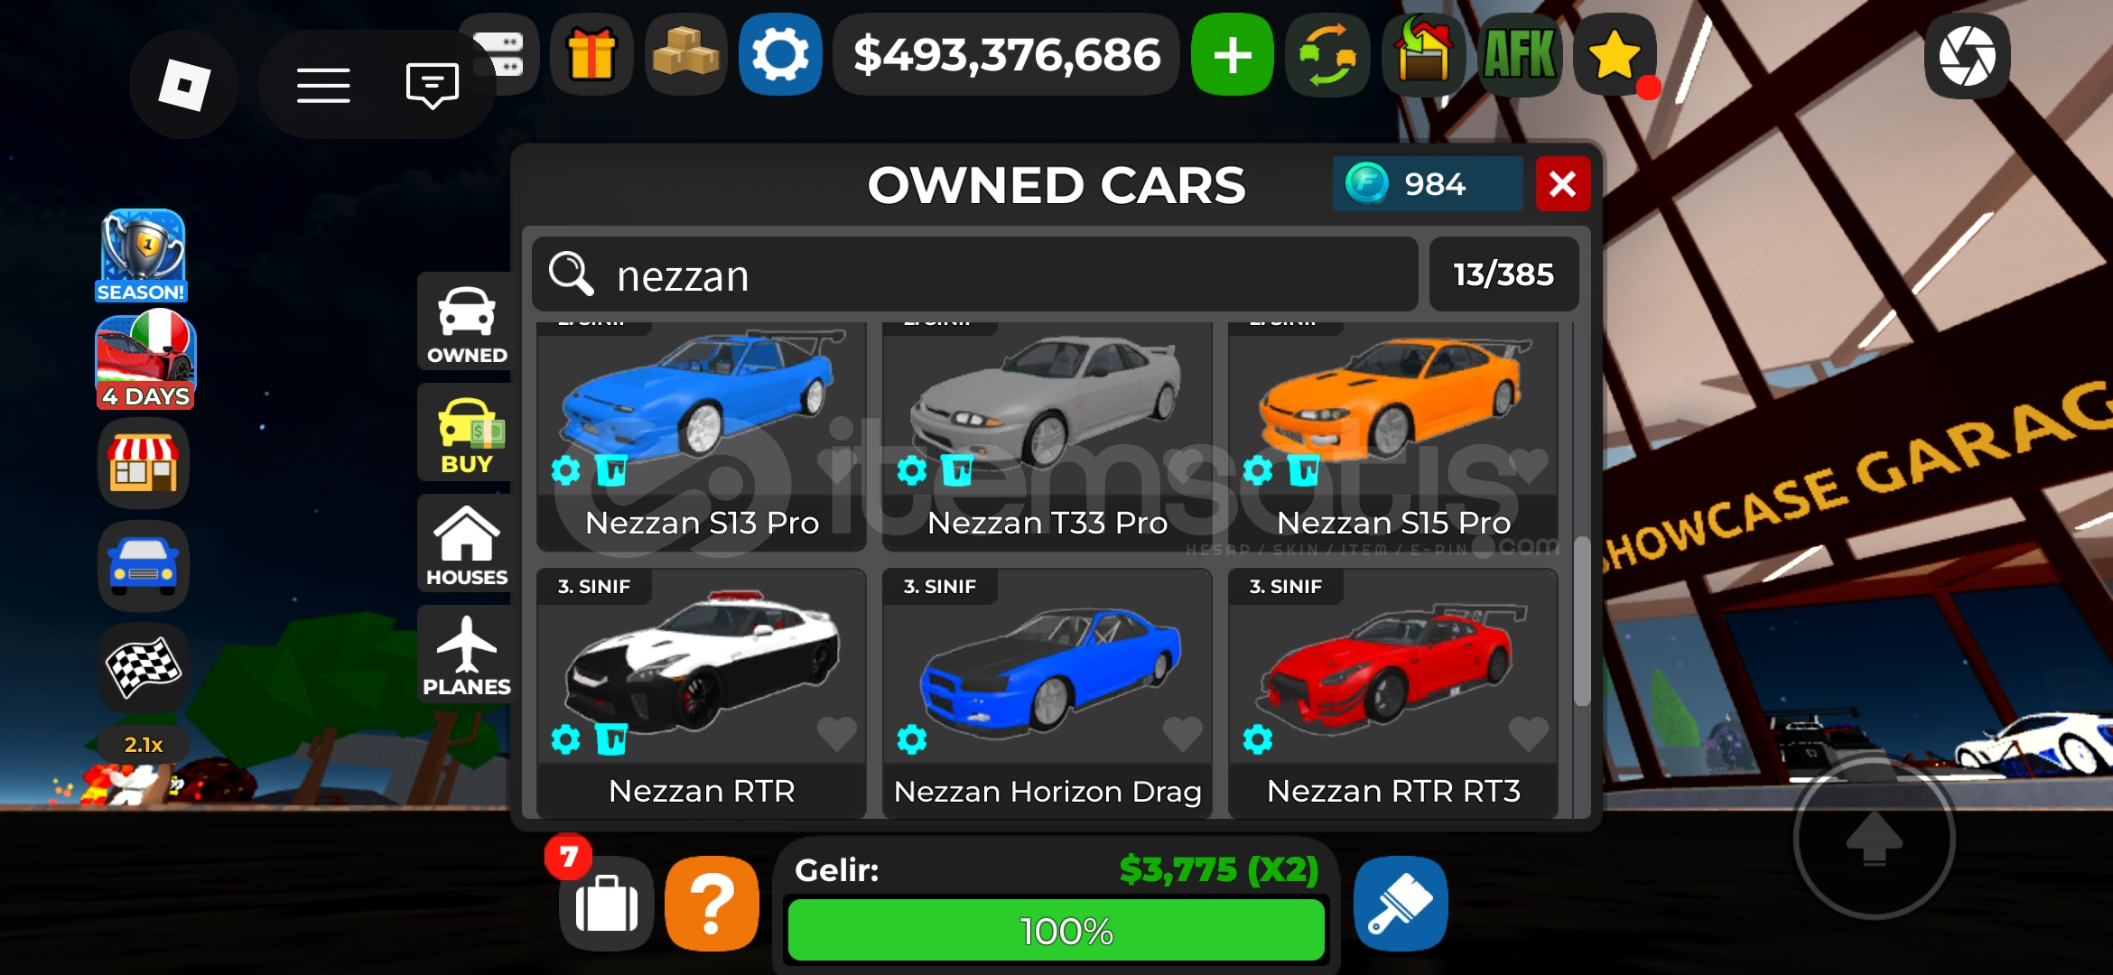Toggle heart on Nezzan RTR RT3
The image size is (2113, 975).
click(x=1529, y=734)
